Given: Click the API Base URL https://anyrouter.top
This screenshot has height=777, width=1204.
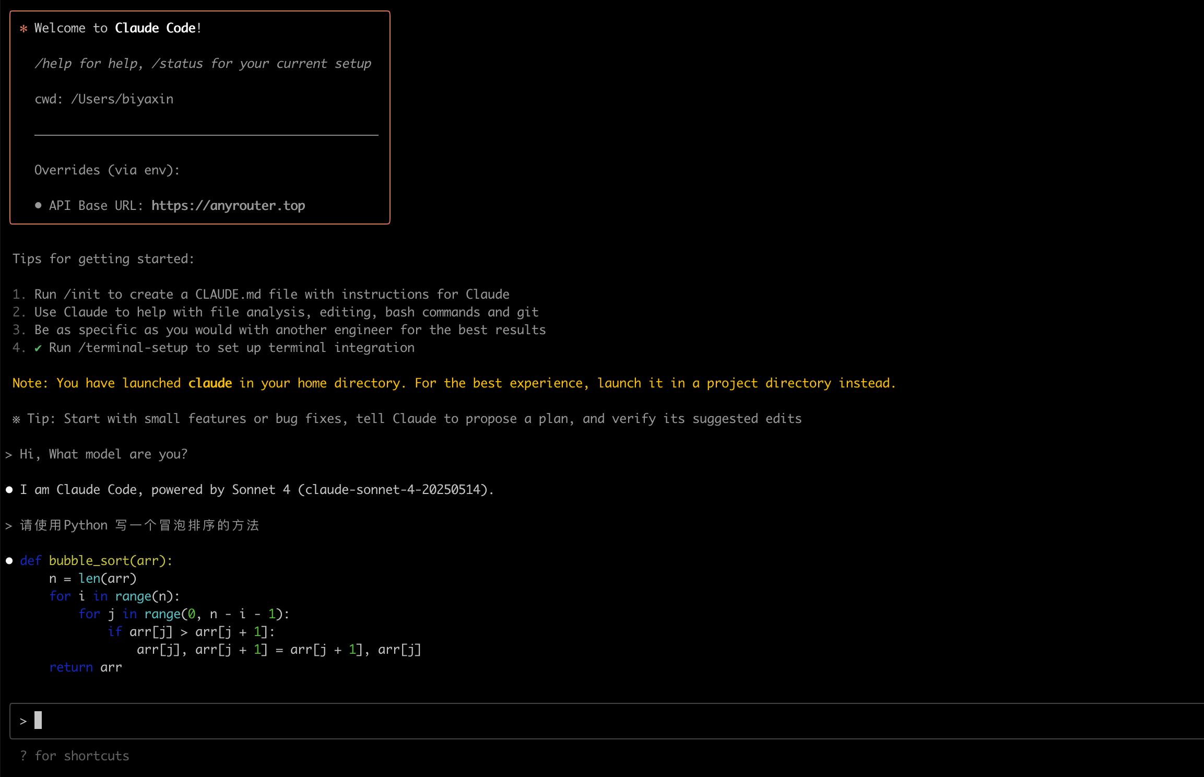Looking at the screenshot, I should (x=177, y=206).
